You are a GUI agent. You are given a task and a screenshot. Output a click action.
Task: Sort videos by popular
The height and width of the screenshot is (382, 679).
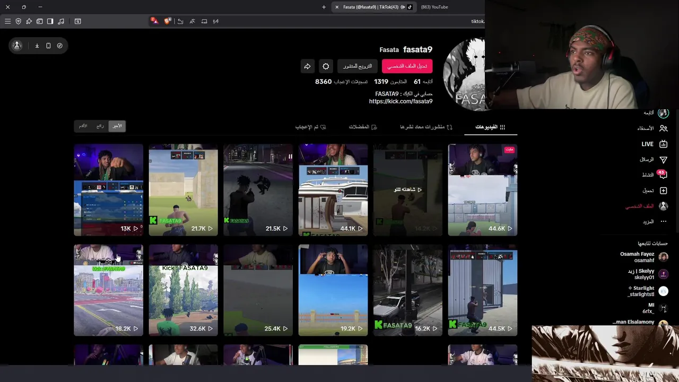100,126
